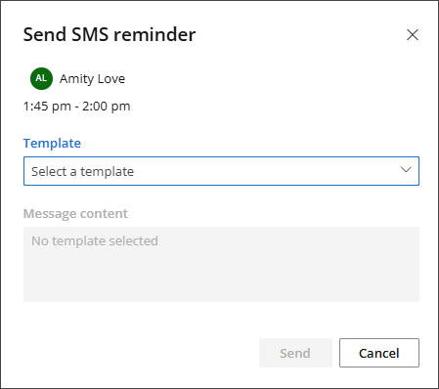Click the green AL avatar icon
The height and width of the screenshot is (389, 439).
pyautogui.click(x=41, y=78)
